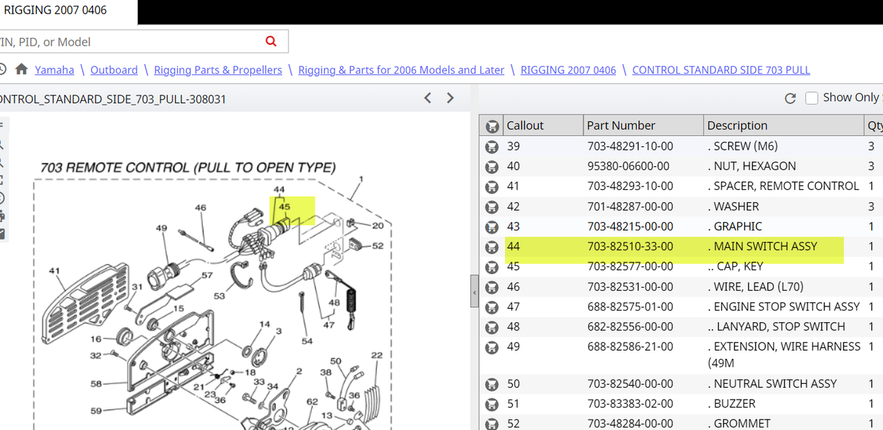The height and width of the screenshot is (430, 883).
Task: Add callout 45 CAP, KEY to cart
Action: coord(492,266)
